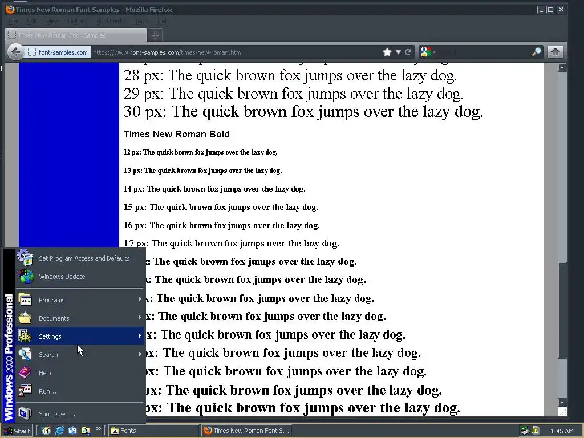Viewport: 584px width, 438px height.
Task: Launch Internet Explorer from Quick Launch
Action: [x=59, y=431]
